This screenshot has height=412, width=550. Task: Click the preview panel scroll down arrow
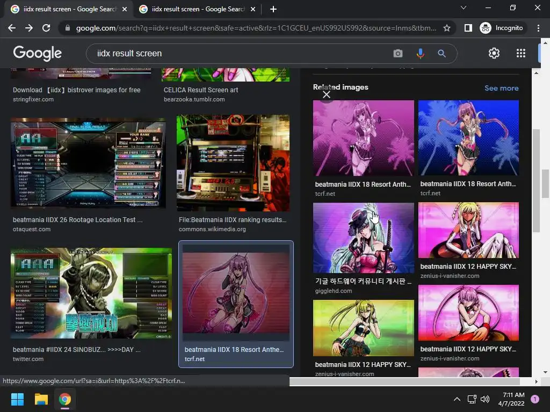coord(536,372)
